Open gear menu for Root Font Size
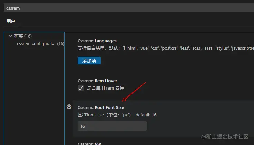Image resolution: width=254 pixels, height=145 pixels. [x=69, y=107]
